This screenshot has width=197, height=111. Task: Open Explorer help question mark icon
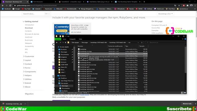pos(185,39)
